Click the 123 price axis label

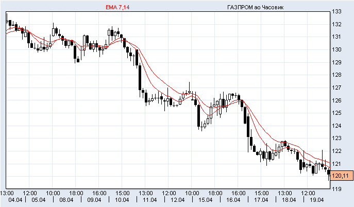pyautogui.click(x=336, y=138)
